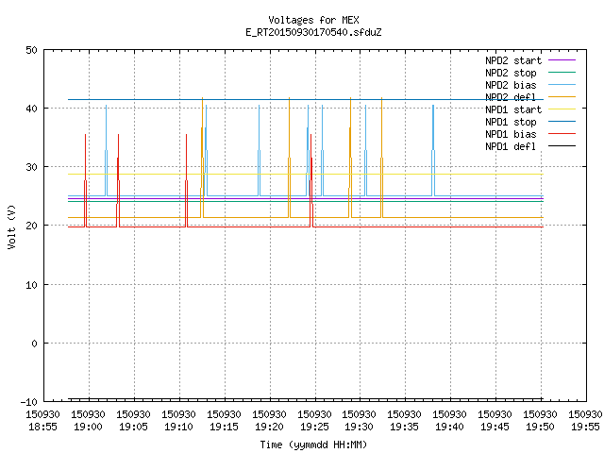The height and width of the screenshot is (453, 604).
Task: Click the green line sample beside NPD2 stop
Action: click(562, 73)
